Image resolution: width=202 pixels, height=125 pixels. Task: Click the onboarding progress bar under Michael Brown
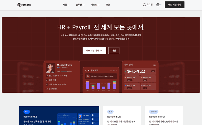pyautogui.click(x=65, y=71)
